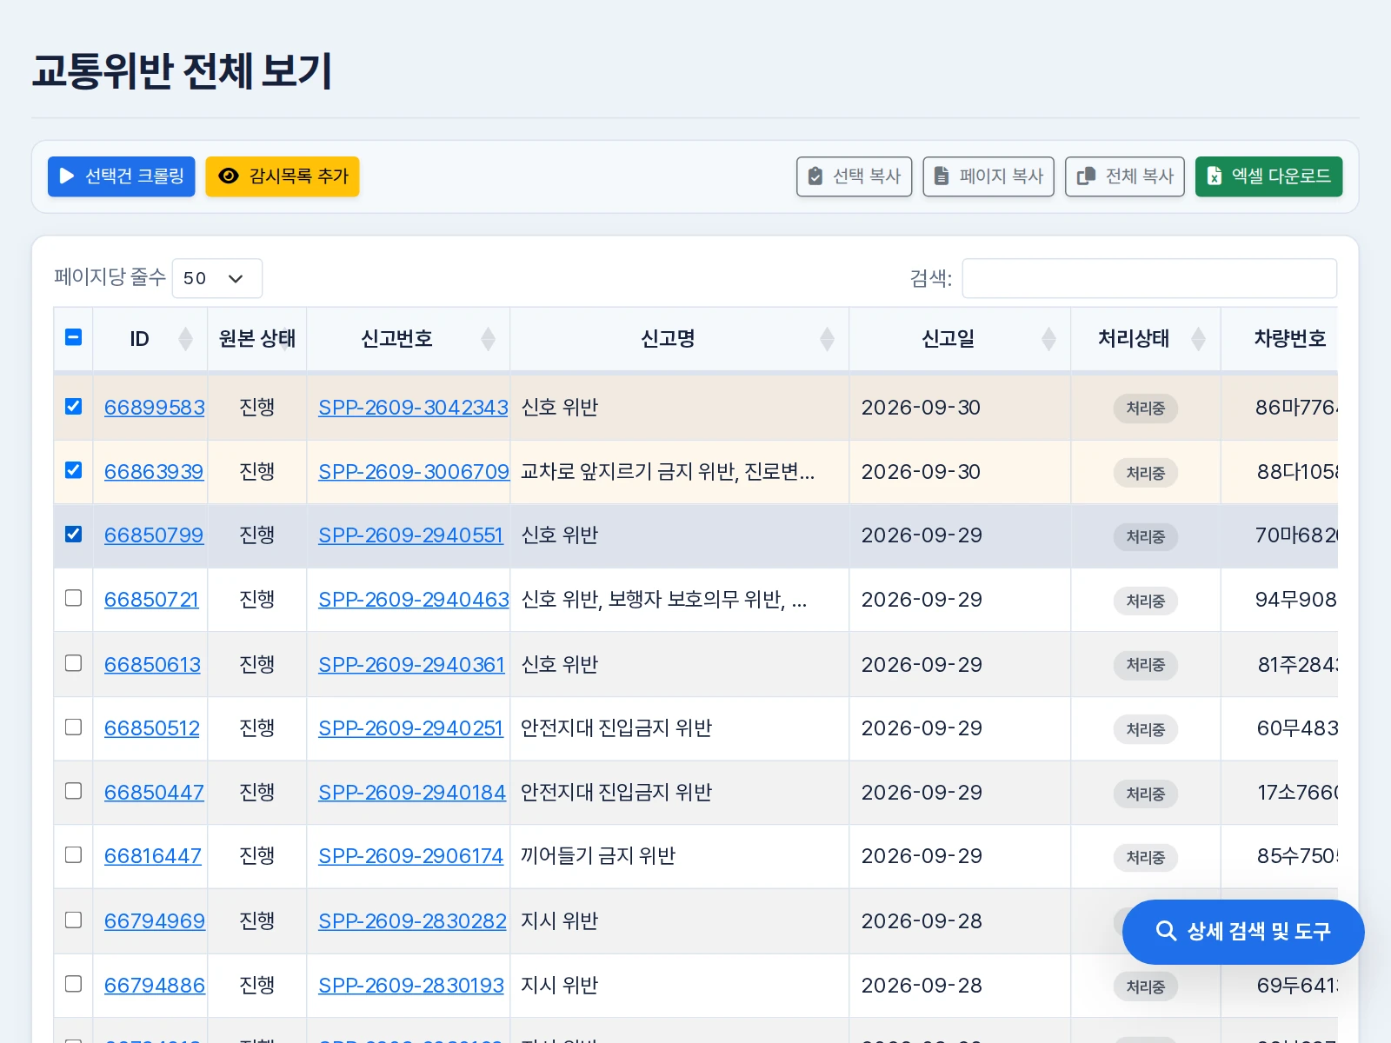Uncheck row 66850799 checkbox

pos(74,534)
